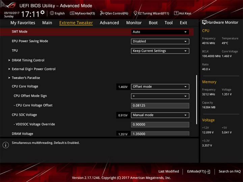Click the EzMode exit arrow icon

(208, 172)
